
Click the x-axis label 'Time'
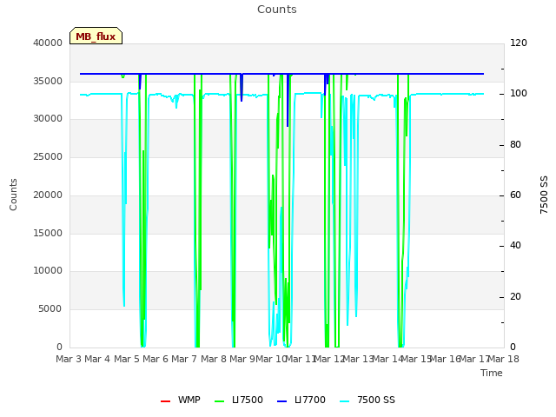[x=492, y=373]
